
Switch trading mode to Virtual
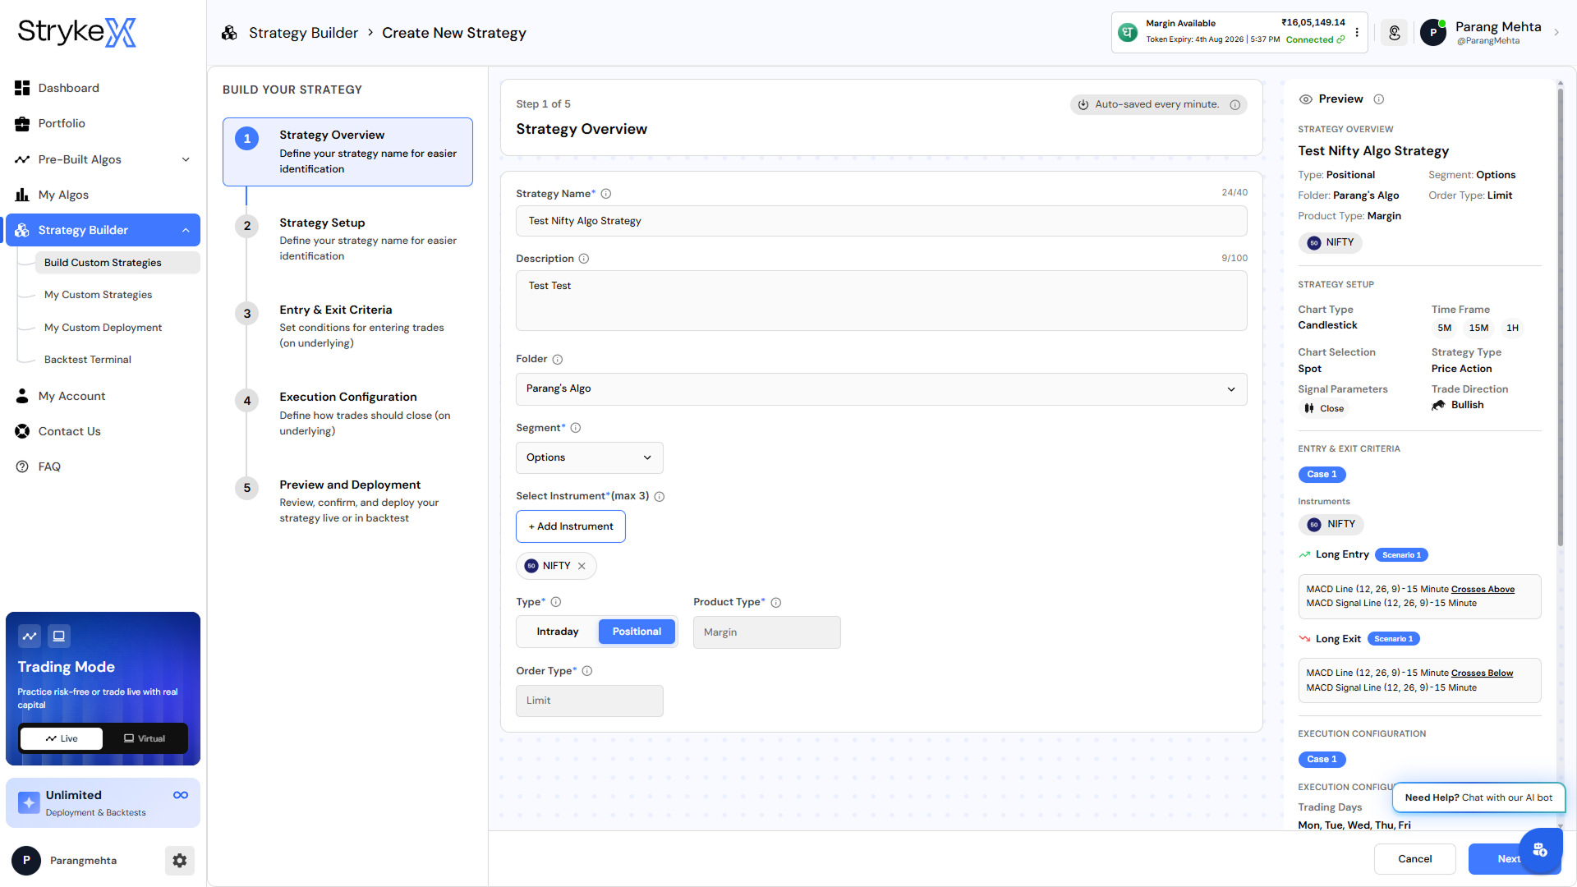click(x=145, y=738)
